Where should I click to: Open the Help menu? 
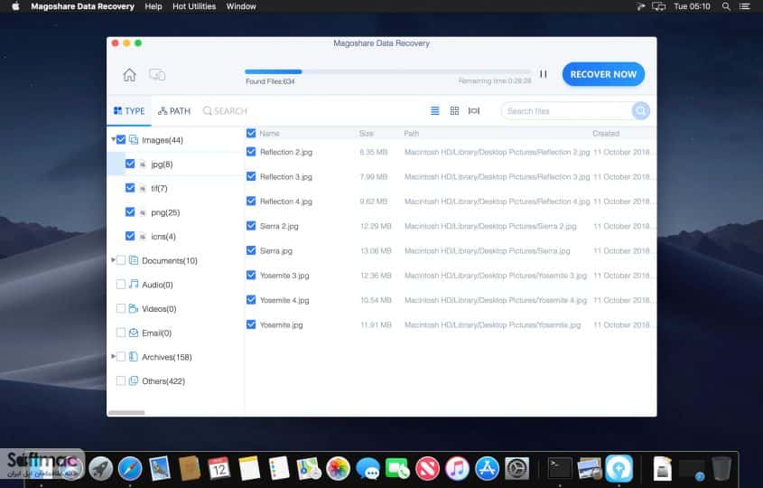click(154, 6)
